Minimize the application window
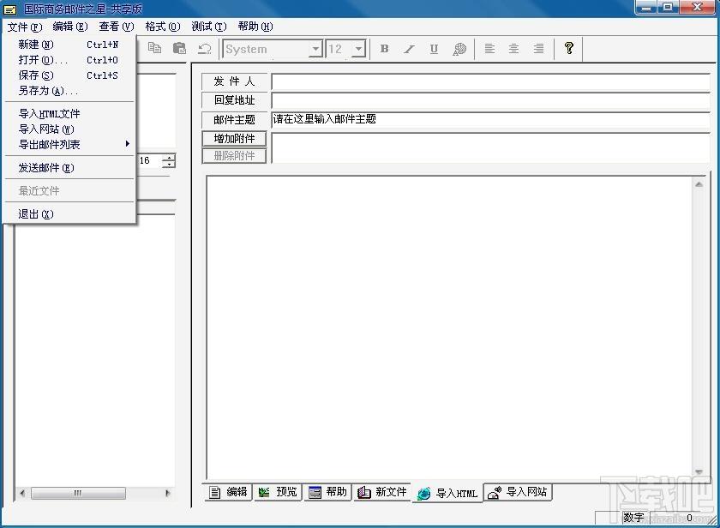This screenshot has height=528, width=720. pos(646,8)
